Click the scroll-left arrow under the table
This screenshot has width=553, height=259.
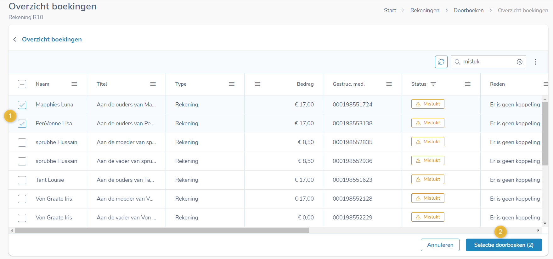pyautogui.click(x=12, y=230)
